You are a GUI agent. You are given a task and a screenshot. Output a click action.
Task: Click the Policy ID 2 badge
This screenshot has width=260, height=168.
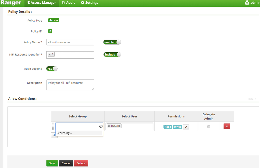click(50, 31)
